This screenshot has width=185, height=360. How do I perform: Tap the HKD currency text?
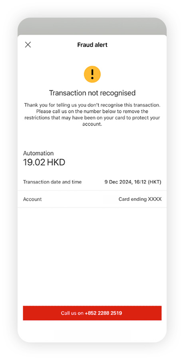(x=56, y=162)
